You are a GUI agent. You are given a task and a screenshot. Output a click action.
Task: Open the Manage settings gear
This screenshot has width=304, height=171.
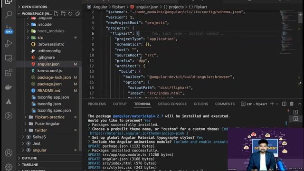[9, 167]
